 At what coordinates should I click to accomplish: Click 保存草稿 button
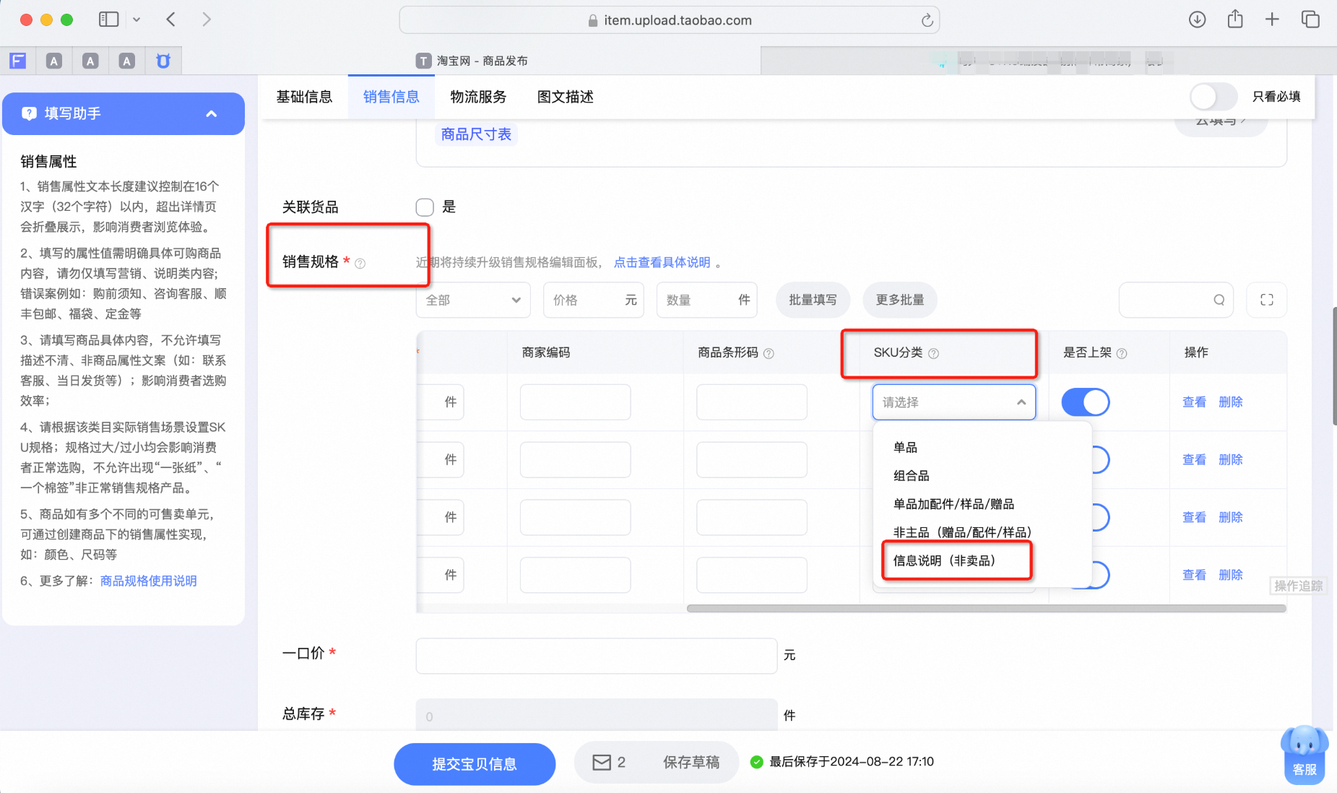(x=691, y=762)
